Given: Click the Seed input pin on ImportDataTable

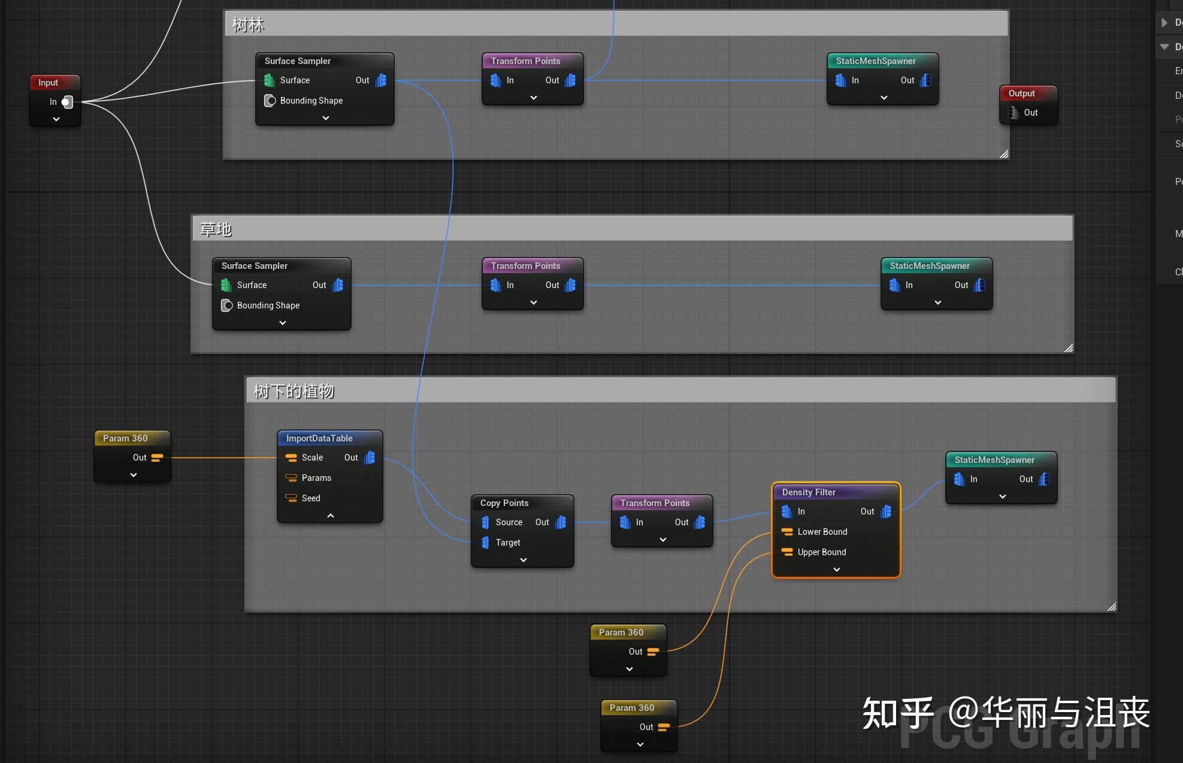Looking at the screenshot, I should pos(292,498).
